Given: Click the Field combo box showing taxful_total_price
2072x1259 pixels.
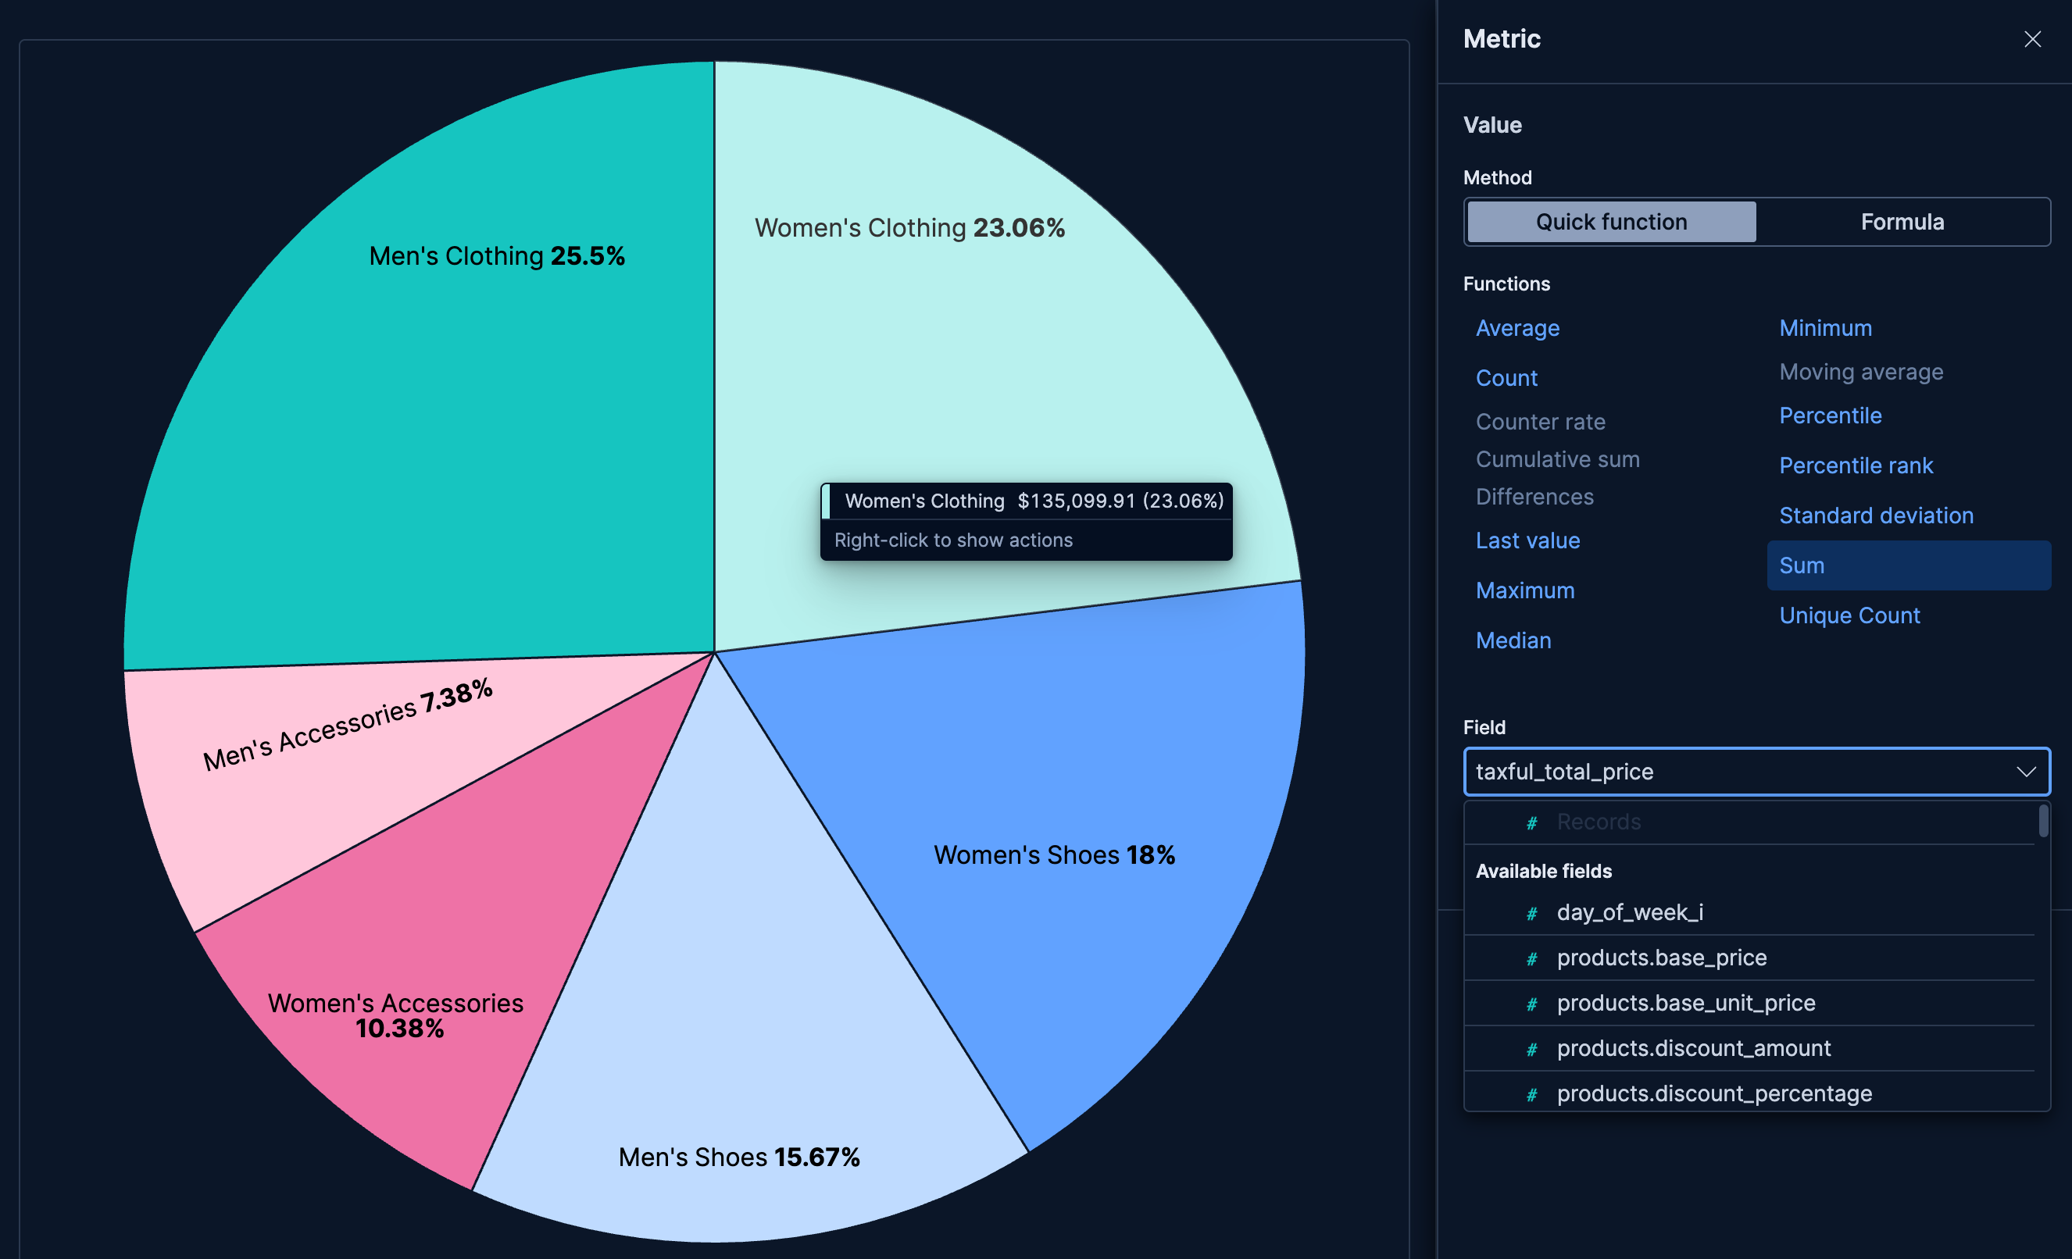Looking at the screenshot, I should coord(1756,772).
